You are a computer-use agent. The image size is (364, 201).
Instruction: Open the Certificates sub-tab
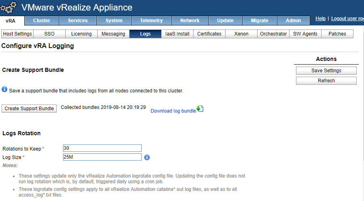click(x=209, y=34)
